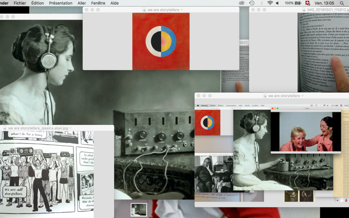Image resolution: width=349 pixels, height=218 pixels.
Task: Open the Aide menu
Action: 115,3
